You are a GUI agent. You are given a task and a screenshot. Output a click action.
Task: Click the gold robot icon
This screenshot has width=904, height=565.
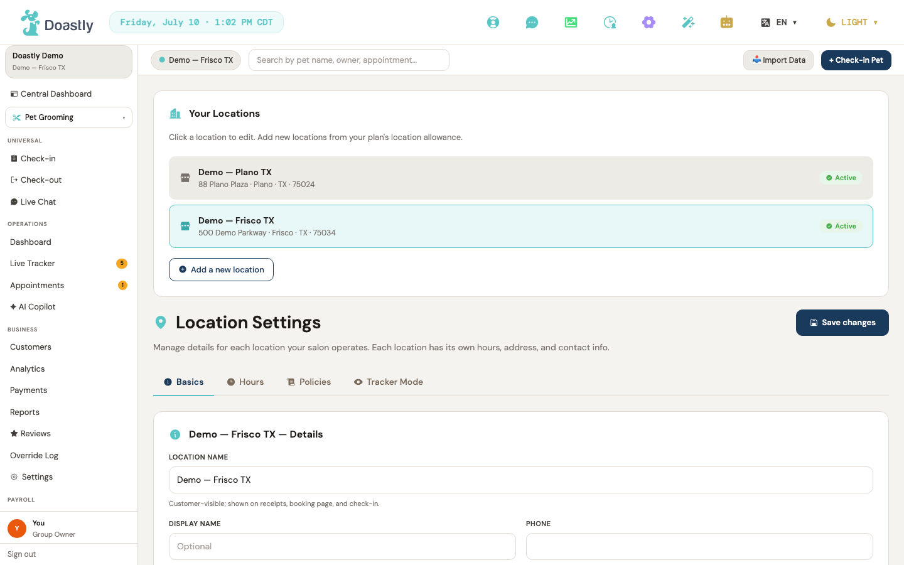pos(726,23)
